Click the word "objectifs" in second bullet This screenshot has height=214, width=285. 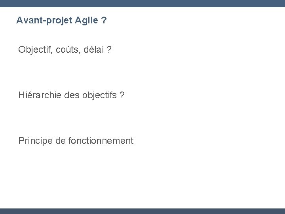99,95
